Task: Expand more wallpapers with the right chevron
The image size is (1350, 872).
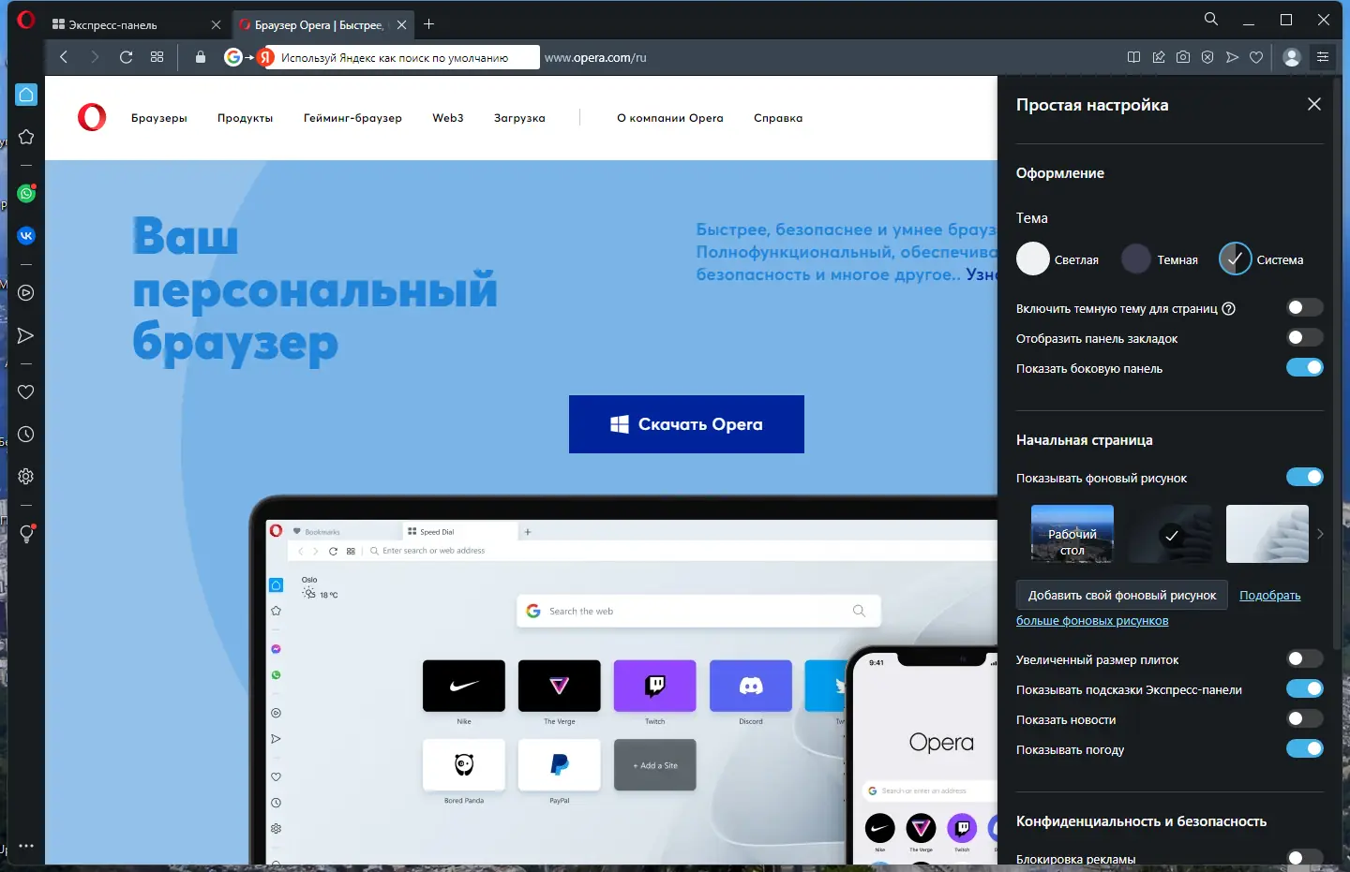Action: tap(1322, 534)
